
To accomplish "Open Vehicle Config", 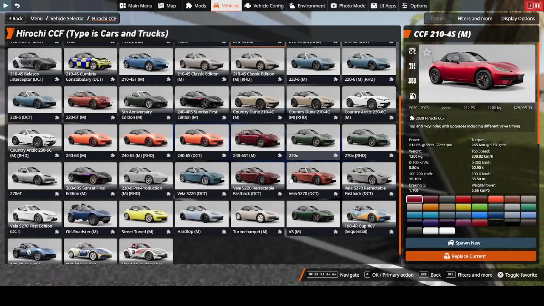I will 264,6.
